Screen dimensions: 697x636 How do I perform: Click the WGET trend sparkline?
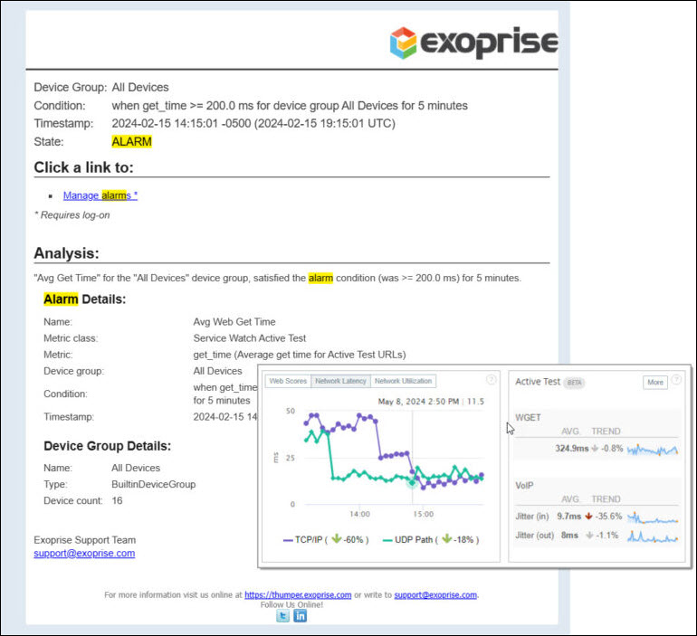pyautogui.click(x=652, y=449)
